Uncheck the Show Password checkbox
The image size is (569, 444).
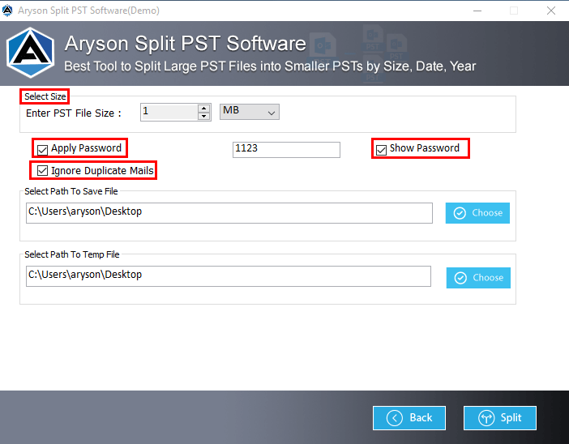[381, 149]
